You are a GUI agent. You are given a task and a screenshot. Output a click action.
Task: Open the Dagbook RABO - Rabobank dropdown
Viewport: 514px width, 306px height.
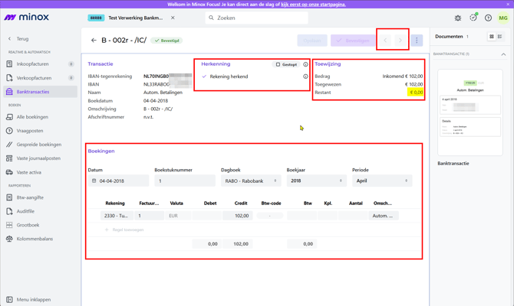click(x=251, y=181)
